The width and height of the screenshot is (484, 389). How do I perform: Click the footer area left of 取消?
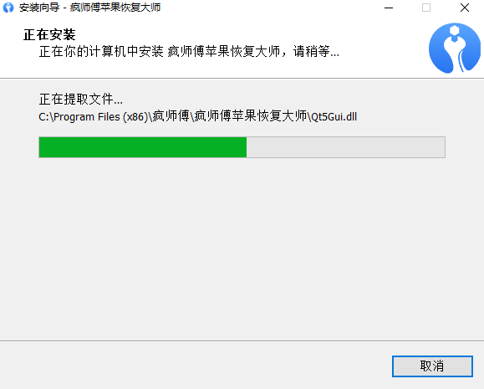click(x=195, y=366)
